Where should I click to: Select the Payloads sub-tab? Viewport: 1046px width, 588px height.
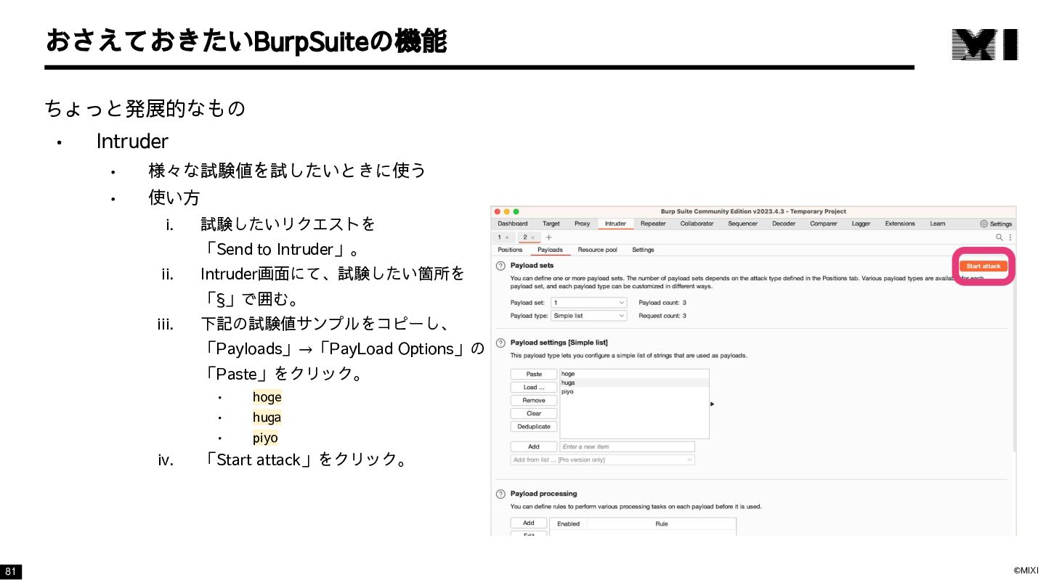pos(550,250)
